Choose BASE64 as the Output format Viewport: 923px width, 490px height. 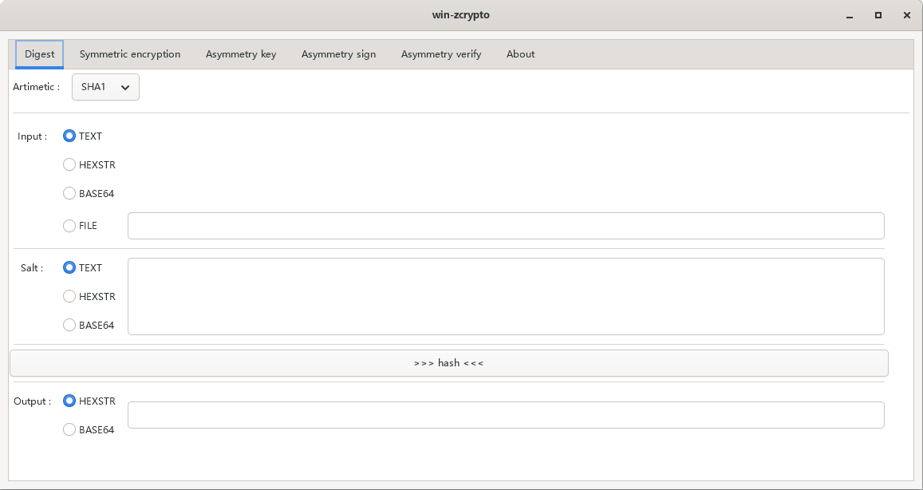tap(89, 430)
